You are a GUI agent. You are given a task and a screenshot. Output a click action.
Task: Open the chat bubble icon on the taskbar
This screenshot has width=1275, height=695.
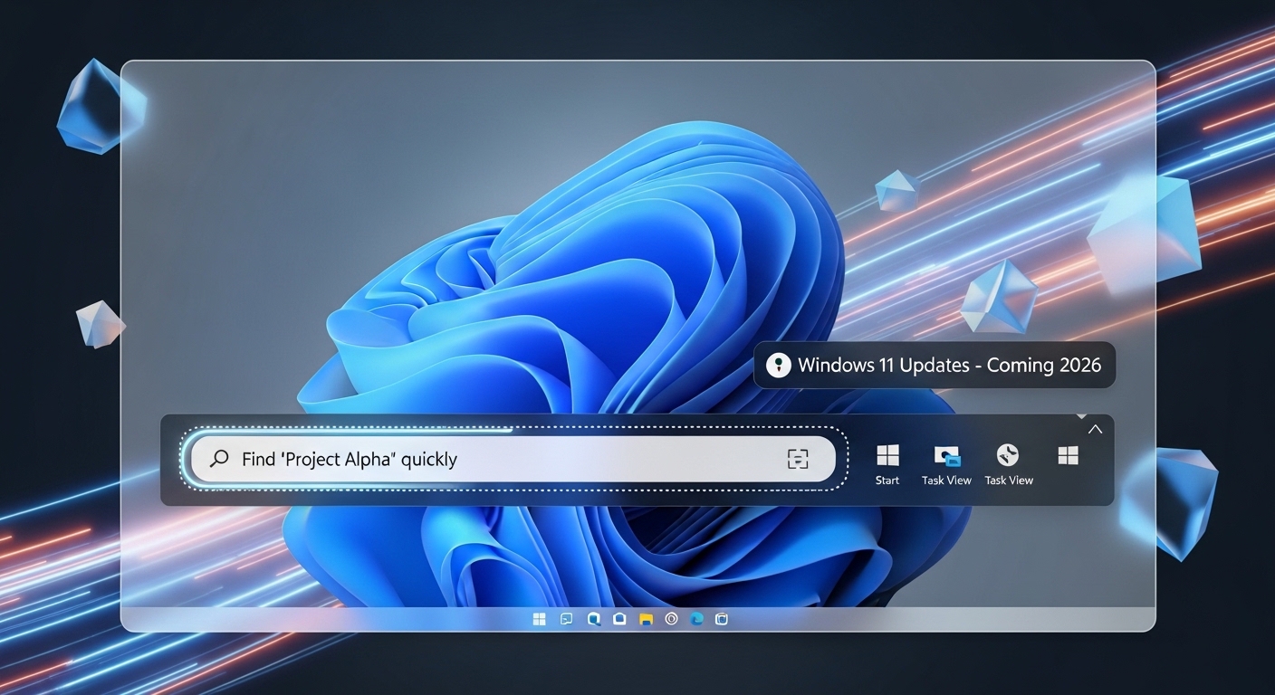coord(567,619)
